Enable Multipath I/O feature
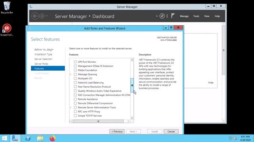 tap(75, 78)
